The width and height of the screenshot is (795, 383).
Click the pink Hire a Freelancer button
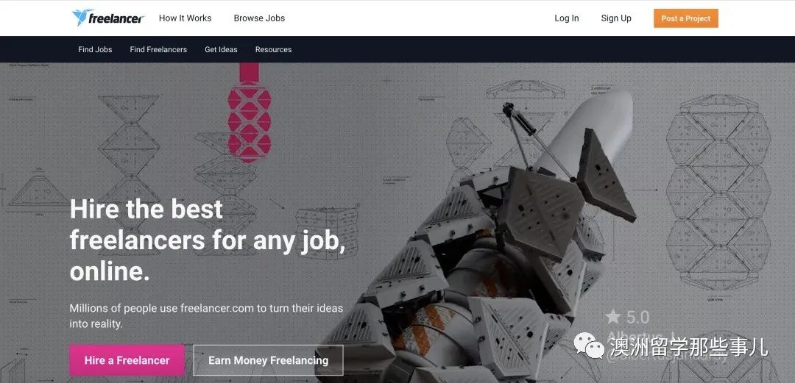click(x=127, y=360)
